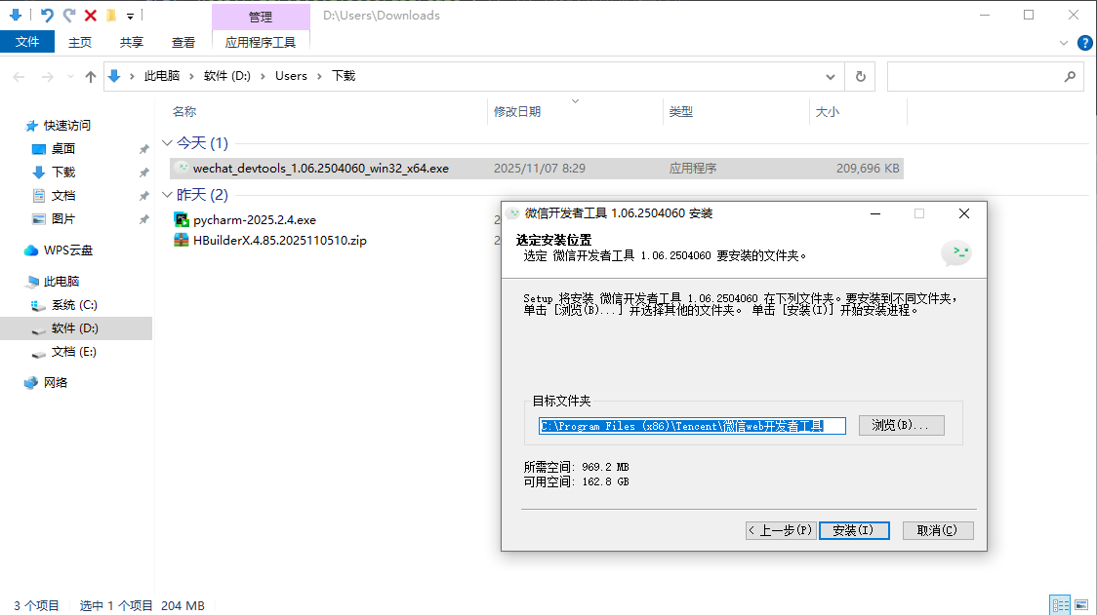The height and width of the screenshot is (615, 1097).
Task: Open the 文件 menu tab
Action: (27, 42)
